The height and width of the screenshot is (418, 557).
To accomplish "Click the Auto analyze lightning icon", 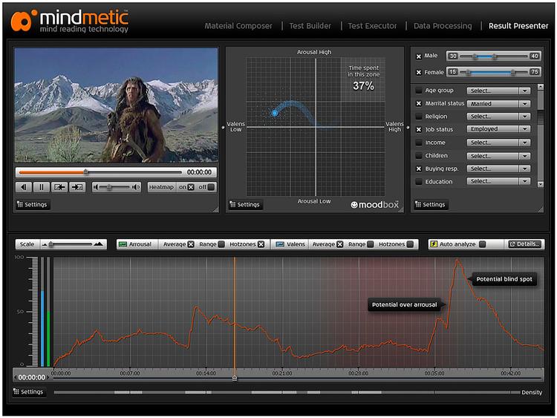I will 434,244.
